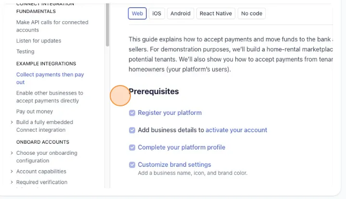This screenshot has width=346, height=199.
Task: Open Make API calls for connected accounts
Action: pos(52,26)
